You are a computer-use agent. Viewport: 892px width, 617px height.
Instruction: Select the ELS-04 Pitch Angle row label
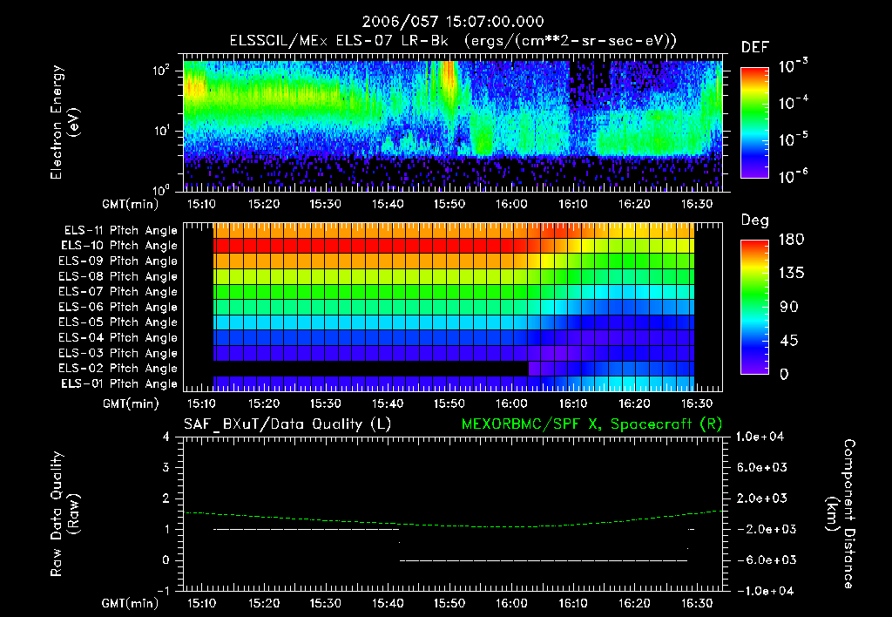coord(118,338)
